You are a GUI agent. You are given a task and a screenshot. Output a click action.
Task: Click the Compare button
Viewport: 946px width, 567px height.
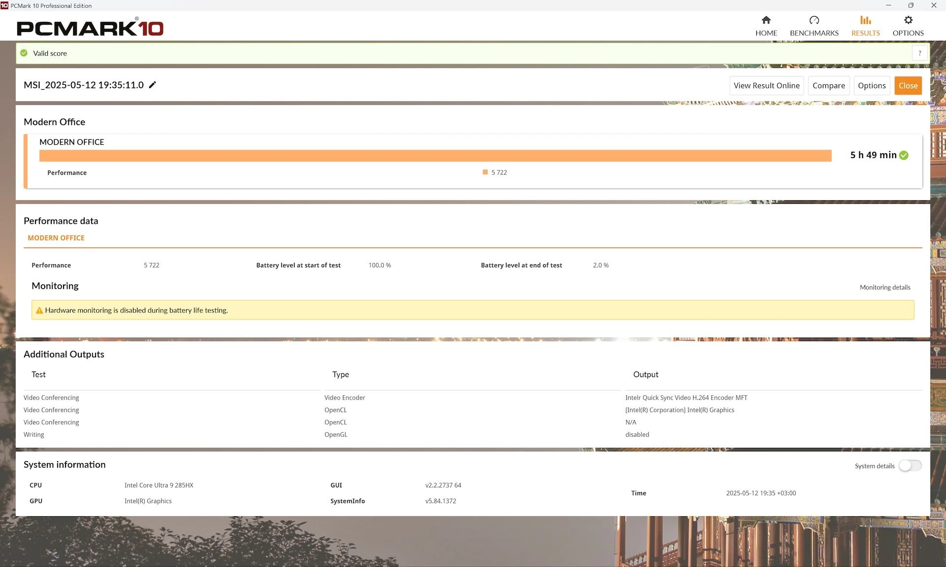point(829,86)
